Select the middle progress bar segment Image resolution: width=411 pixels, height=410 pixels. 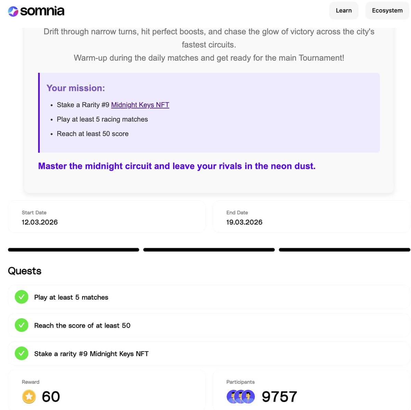tap(209, 250)
